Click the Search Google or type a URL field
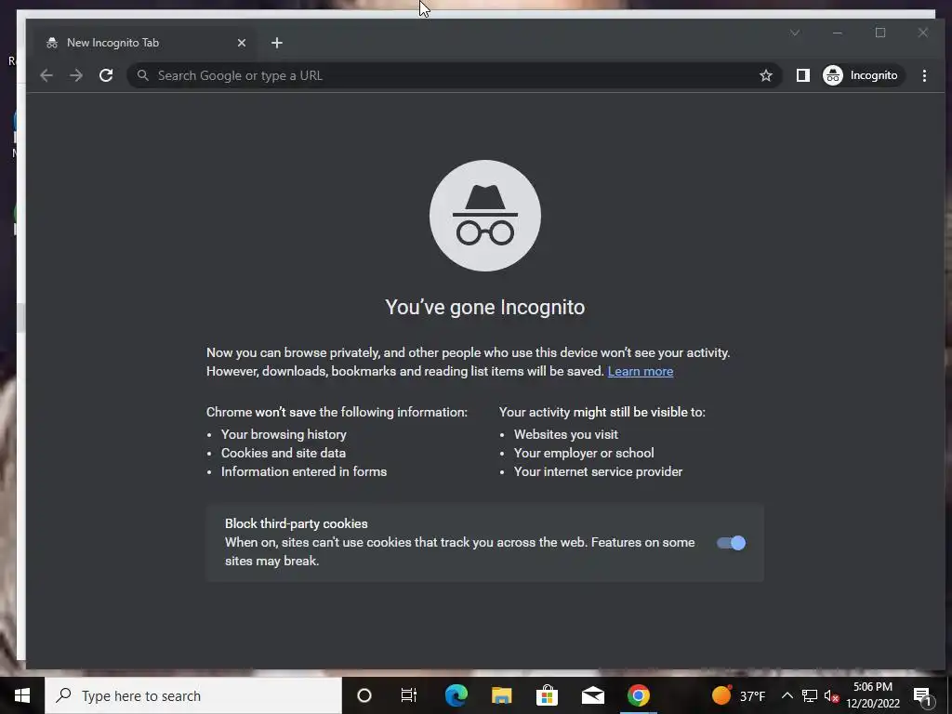Screen dimensions: 952x714 point(453,75)
